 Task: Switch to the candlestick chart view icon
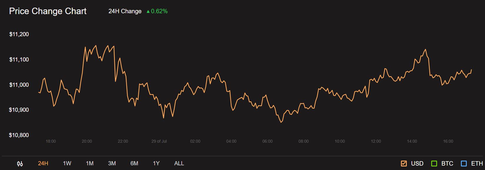click(20, 164)
